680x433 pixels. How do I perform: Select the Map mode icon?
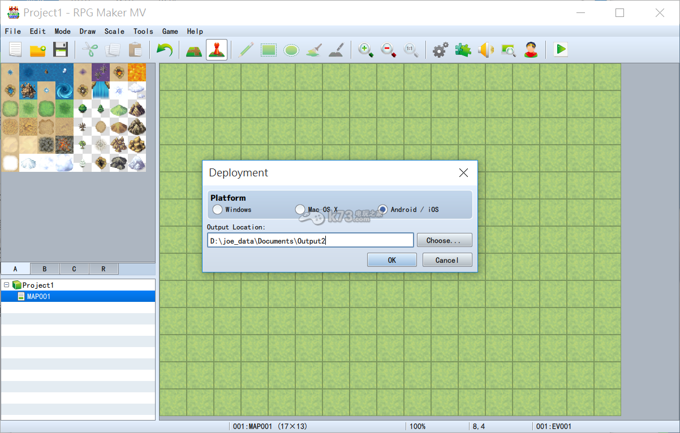pyautogui.click(x=194, y=50)
